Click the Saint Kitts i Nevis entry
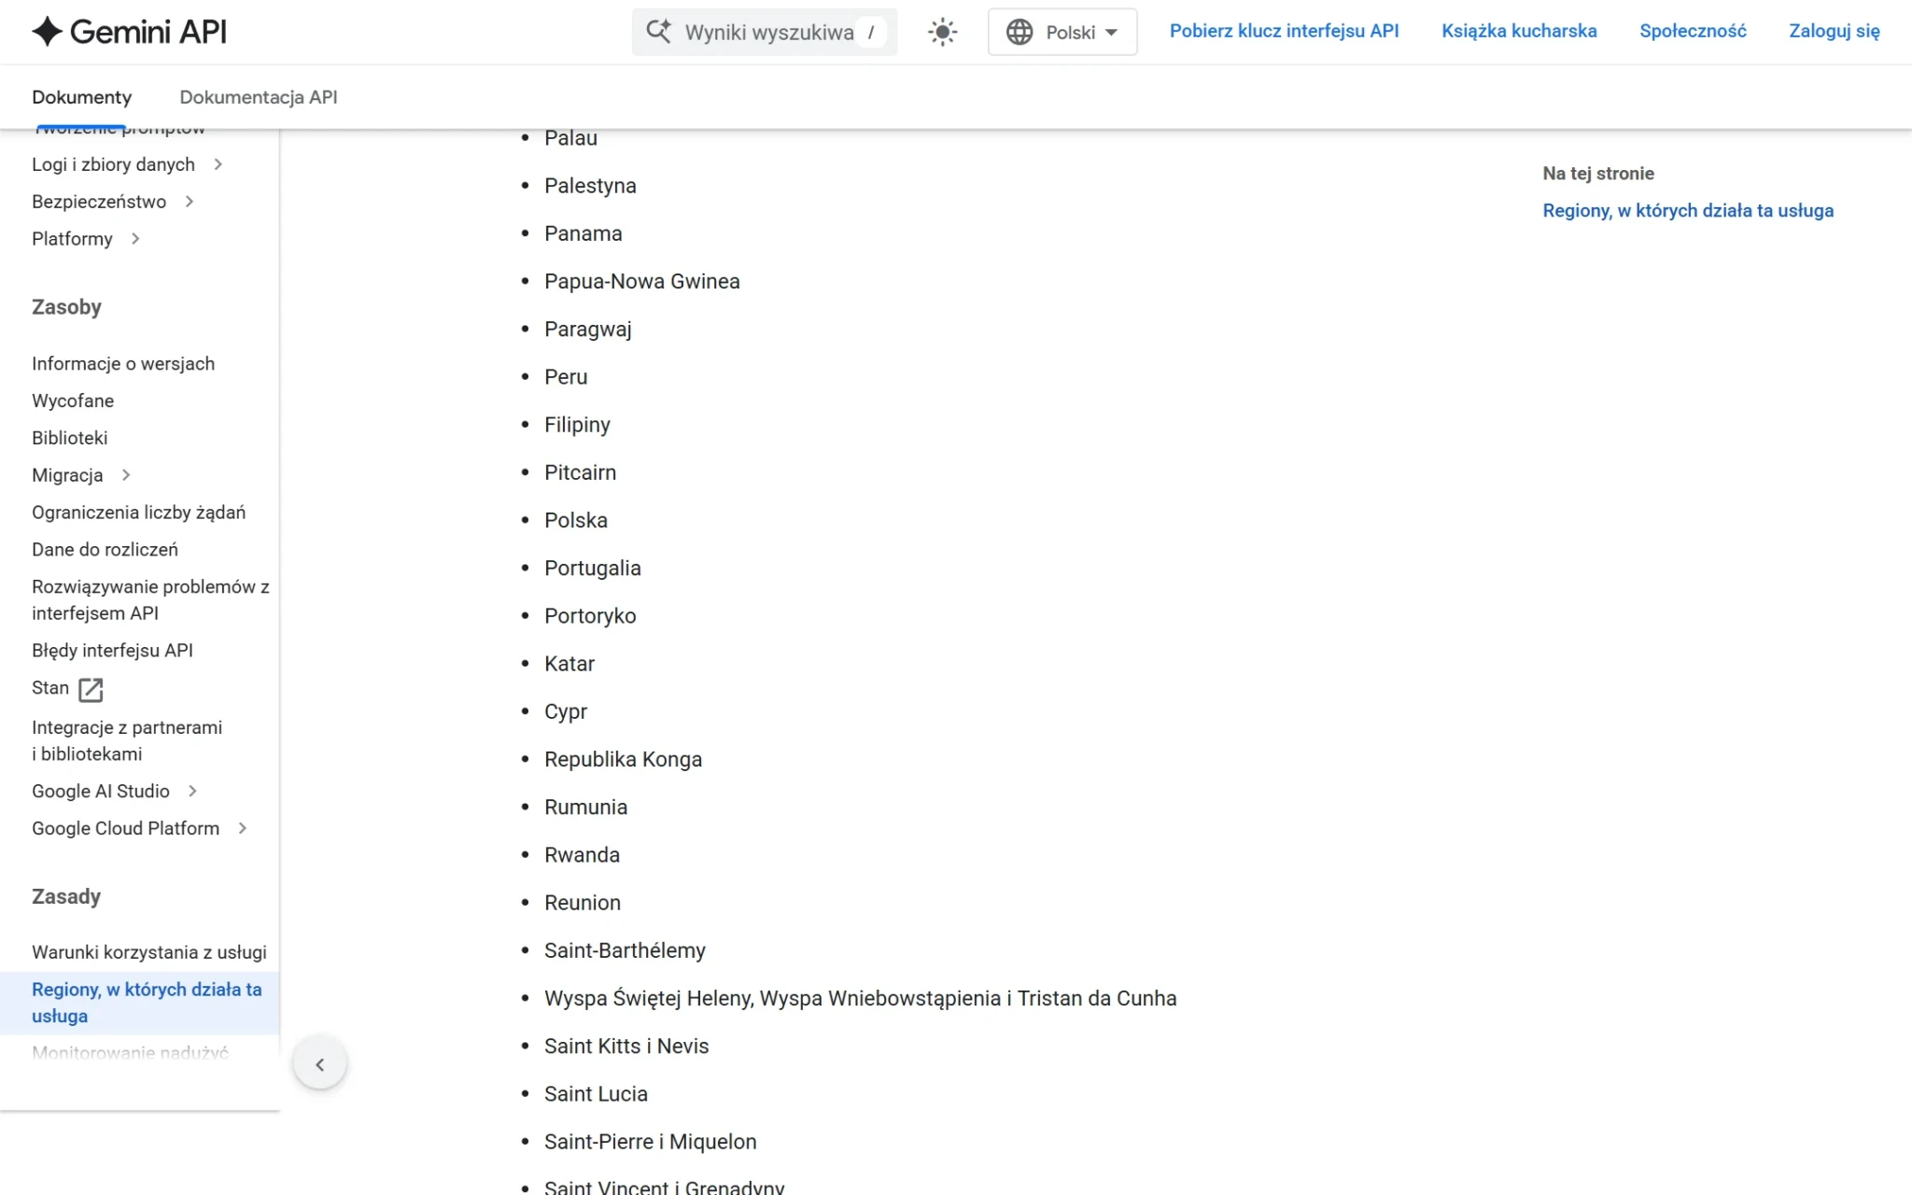The image size is (1912, 1195). (626, 1046)
